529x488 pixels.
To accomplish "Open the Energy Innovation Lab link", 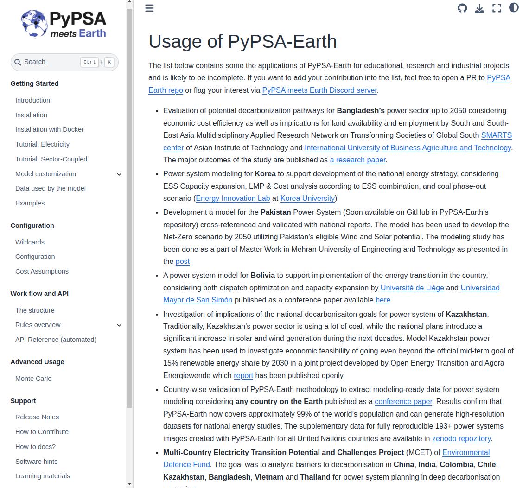I will 233,199.
